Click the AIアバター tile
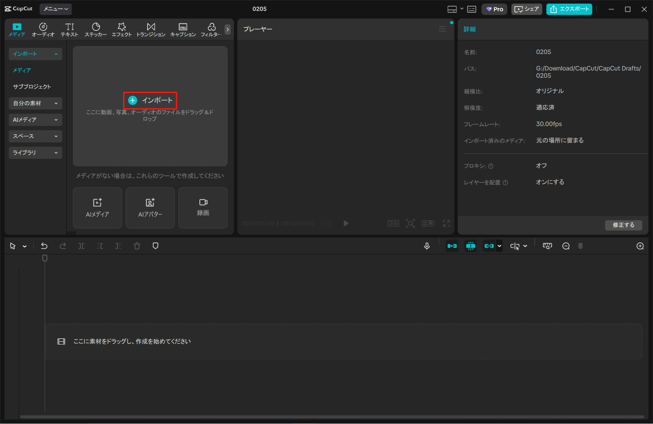Viewport: 653px width, 424px height. tap(150, 207)
